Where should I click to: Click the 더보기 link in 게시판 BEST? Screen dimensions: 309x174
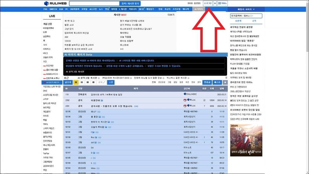171,15
